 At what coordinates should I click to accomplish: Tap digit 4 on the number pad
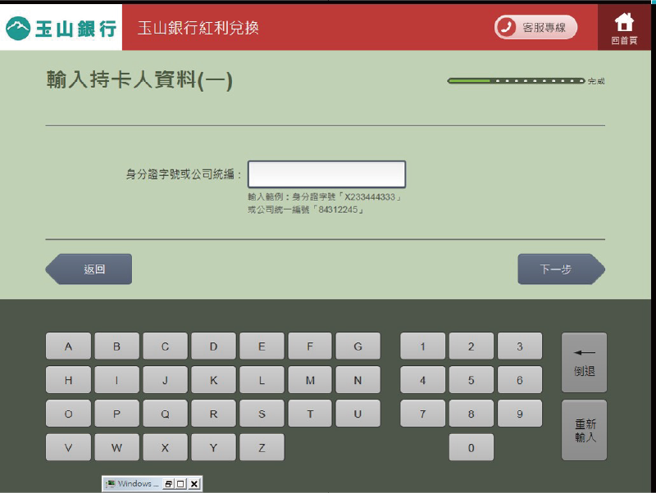422,380
